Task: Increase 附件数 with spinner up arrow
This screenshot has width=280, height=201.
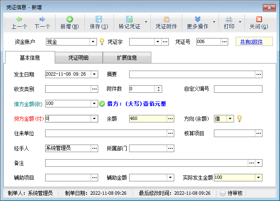Action: (158, 87)
